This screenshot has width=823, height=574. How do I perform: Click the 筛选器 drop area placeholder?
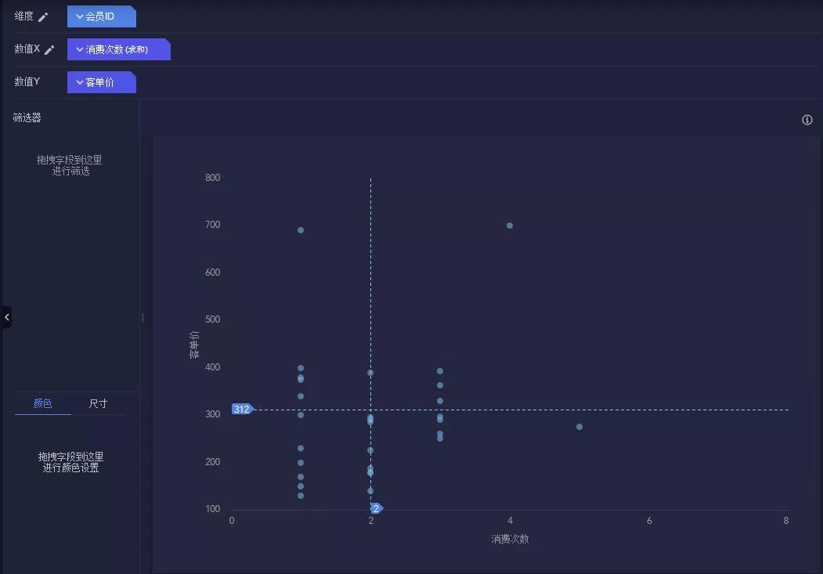tap(70, 165)
